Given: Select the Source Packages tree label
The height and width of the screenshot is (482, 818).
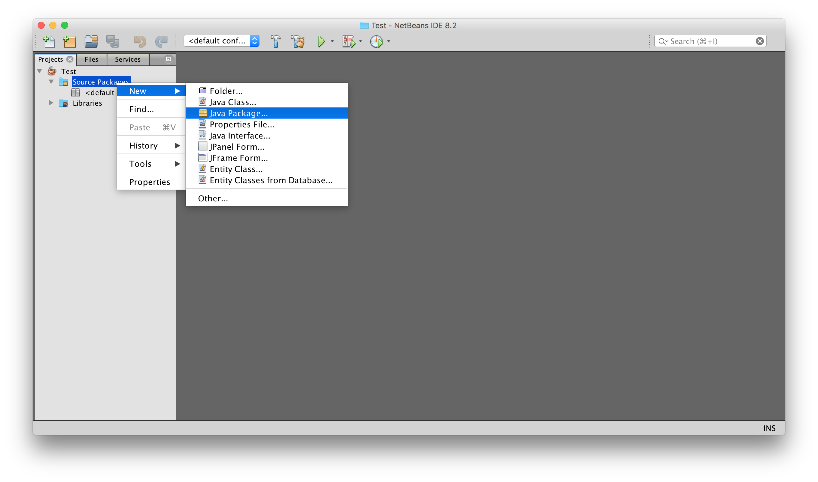Looking at the screenshot, I should coord(101,82).
